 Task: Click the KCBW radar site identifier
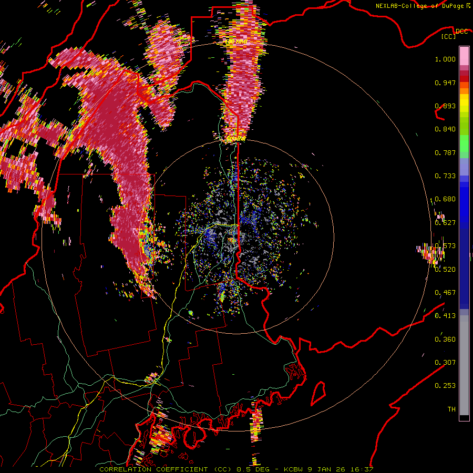pyautogui.click(x=293, y=469)
